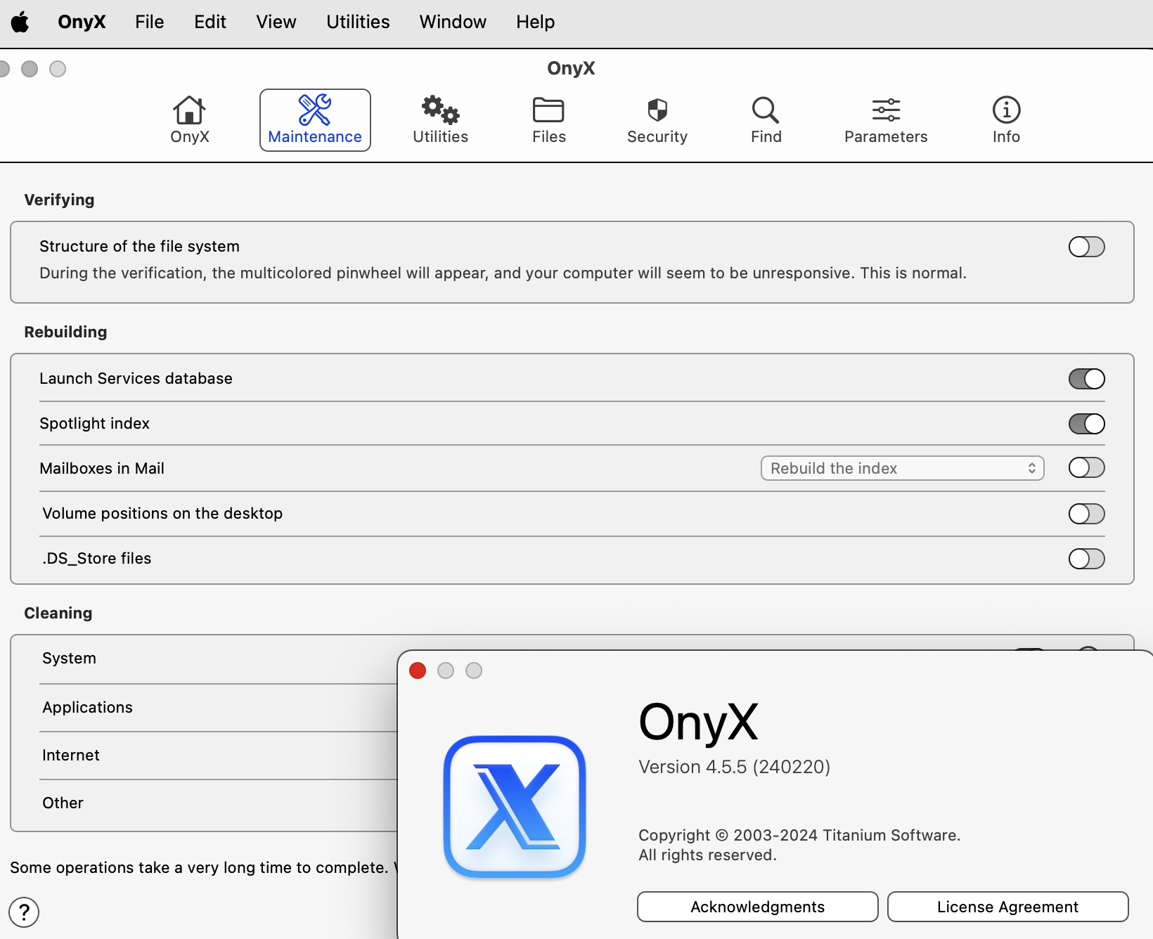The width and height of the screenshot is (1153, 939).
Task: Enable Volume positions on the desktop switch
Action: click(1086, 514)
